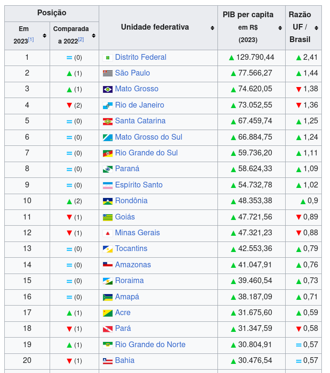The image size is (330, 373).
Task: Click the value 48.353,38
Action: (255, 201)
